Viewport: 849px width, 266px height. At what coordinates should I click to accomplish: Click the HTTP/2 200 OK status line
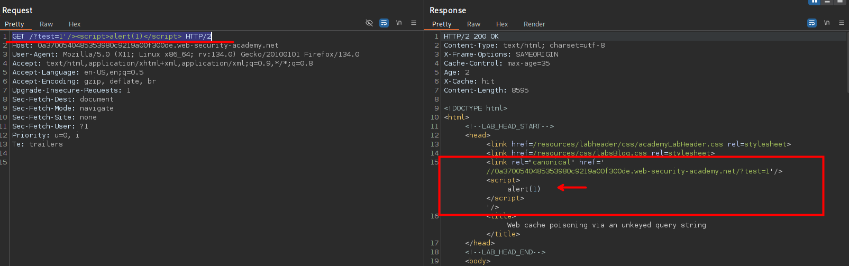[x=471, y=36]
